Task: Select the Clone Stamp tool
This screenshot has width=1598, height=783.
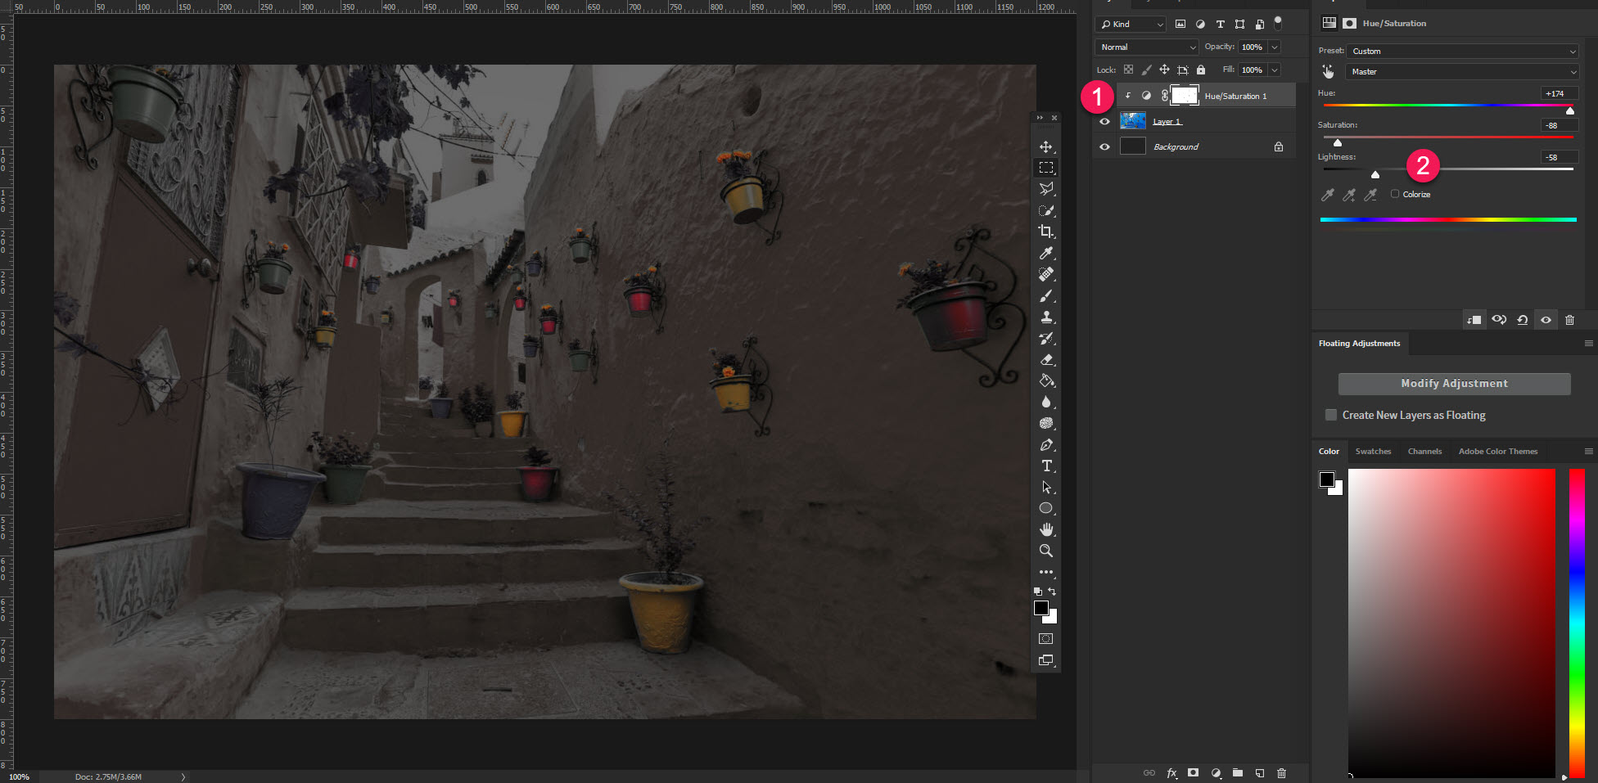Action: point(1045,317)
